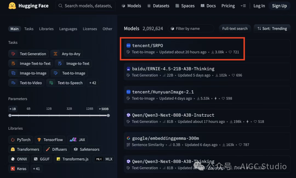Click the 12B parameter label
Image resolution: width=296 pixels, height=178 pixels.
point(49,109)
